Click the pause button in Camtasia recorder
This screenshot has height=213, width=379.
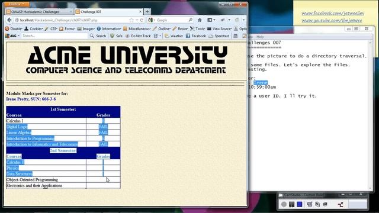point(292,204)
